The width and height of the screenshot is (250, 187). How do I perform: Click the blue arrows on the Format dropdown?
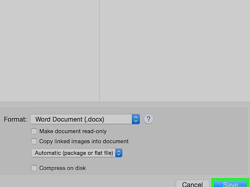tap(136, 119)
